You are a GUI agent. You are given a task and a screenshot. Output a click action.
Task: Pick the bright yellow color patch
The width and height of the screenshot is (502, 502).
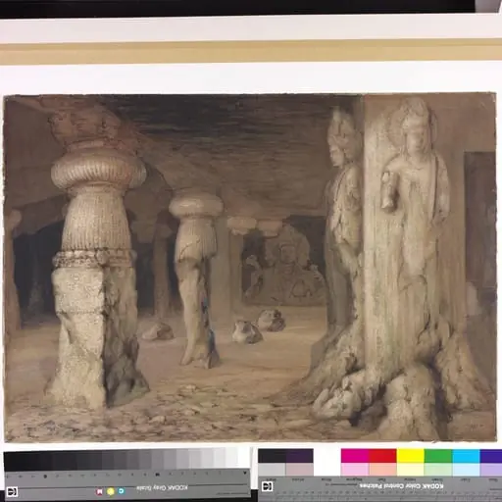pyautogui.click(x=411, y=456)
